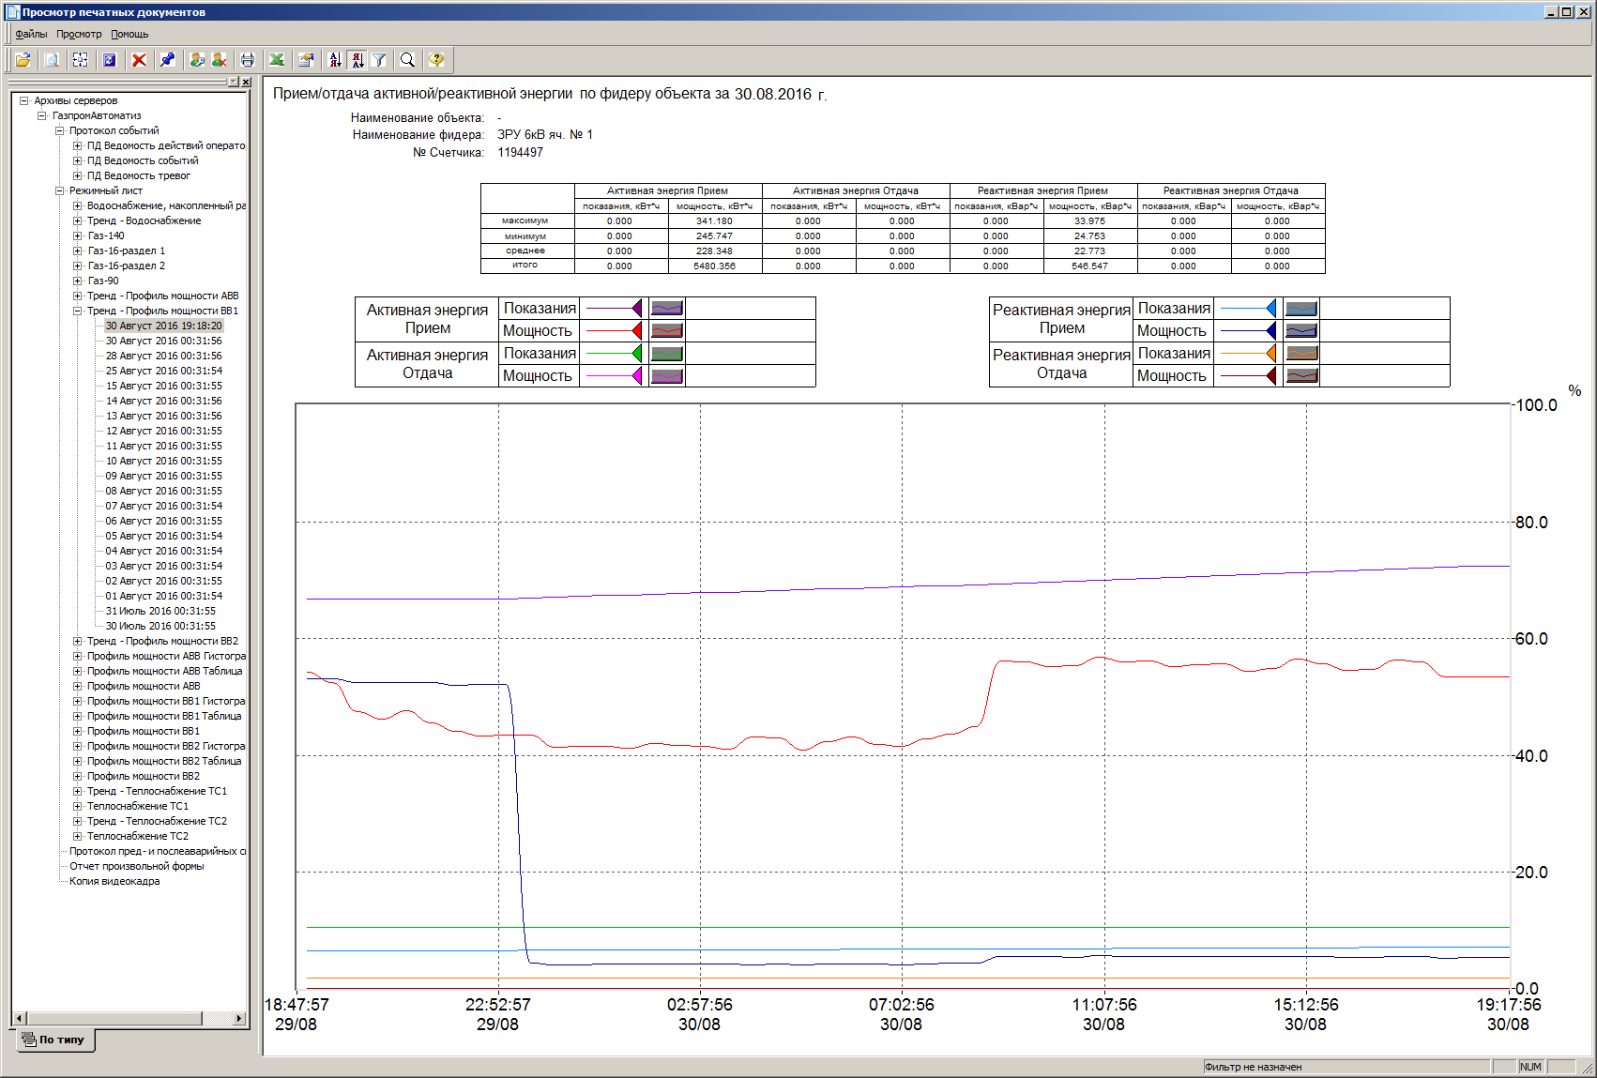1597x1078 pixels.
Task: Print the document using the printer icon
Action: click(x=247, y=60)
